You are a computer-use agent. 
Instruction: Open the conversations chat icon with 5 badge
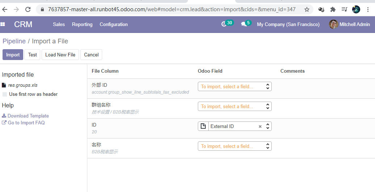pyautogui.click(x=244, y=24)
